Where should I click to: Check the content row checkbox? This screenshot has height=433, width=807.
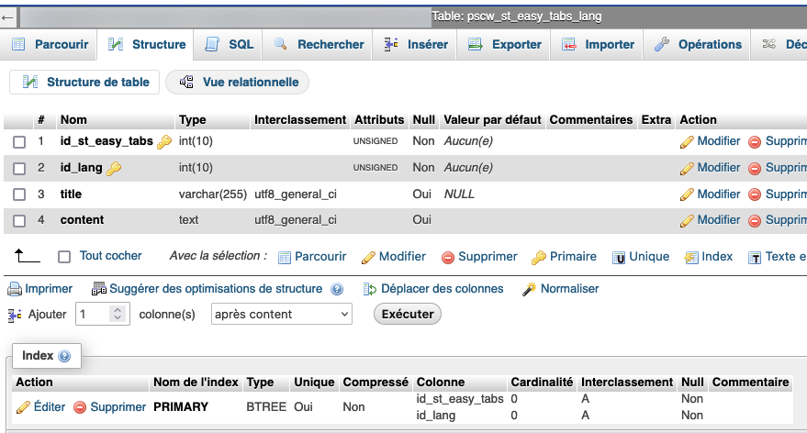click(19, 220)
